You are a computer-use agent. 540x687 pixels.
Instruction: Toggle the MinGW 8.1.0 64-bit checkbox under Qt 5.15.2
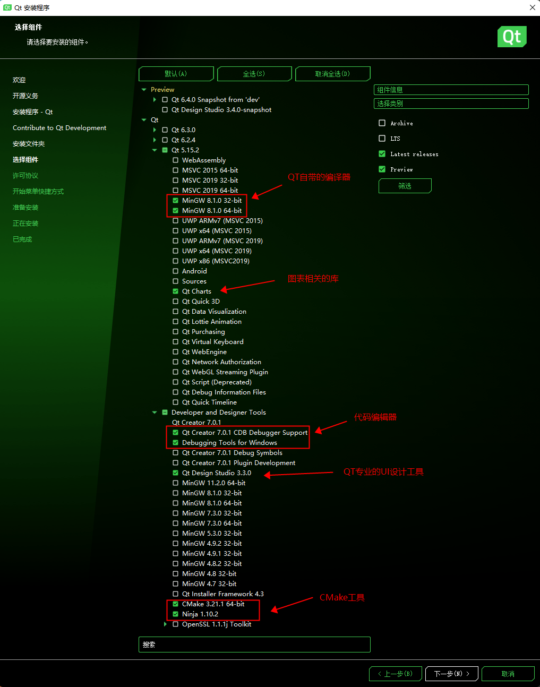(175, 211)
